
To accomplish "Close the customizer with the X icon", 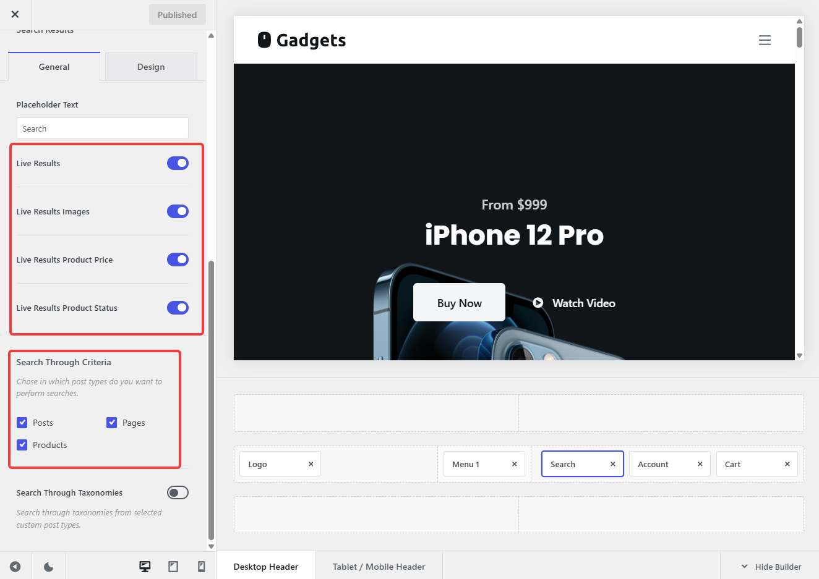I will (15, 14).
